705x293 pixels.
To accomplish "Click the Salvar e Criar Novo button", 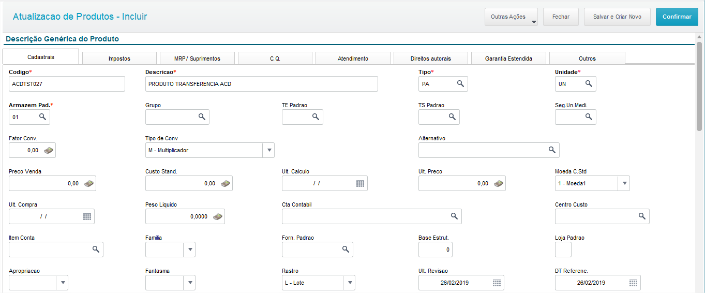I will 617,17.
